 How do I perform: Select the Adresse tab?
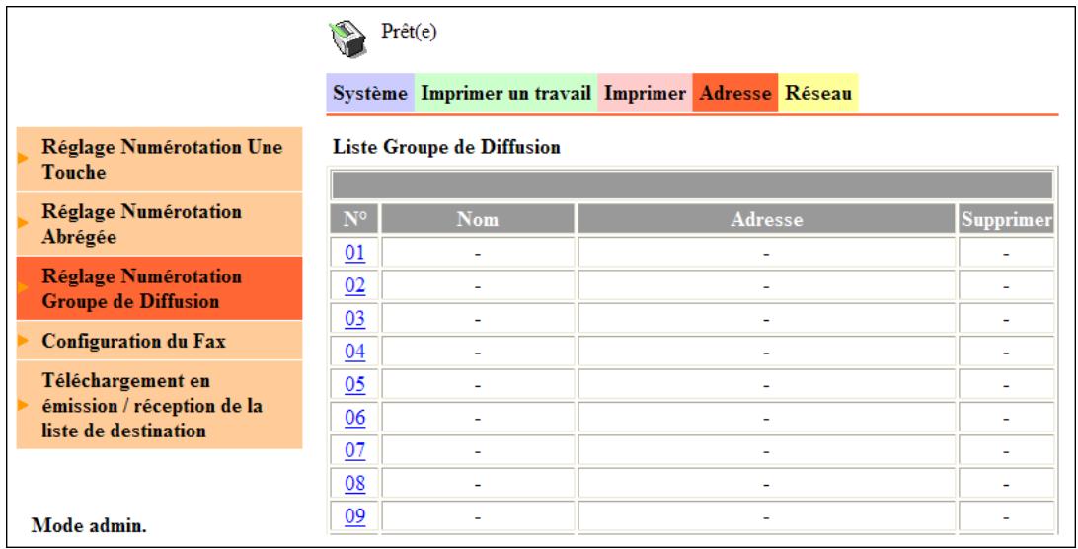click(x=734, y=93)
